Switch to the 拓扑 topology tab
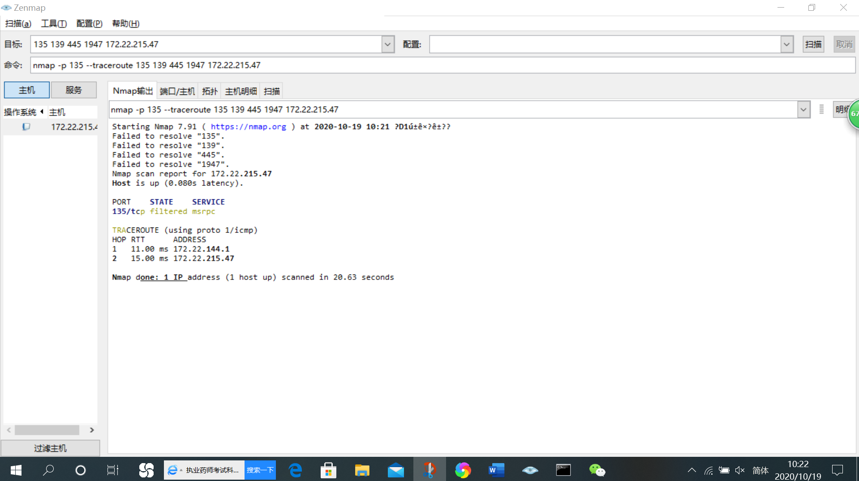This screenshot has height=481, width=859. 210,91
